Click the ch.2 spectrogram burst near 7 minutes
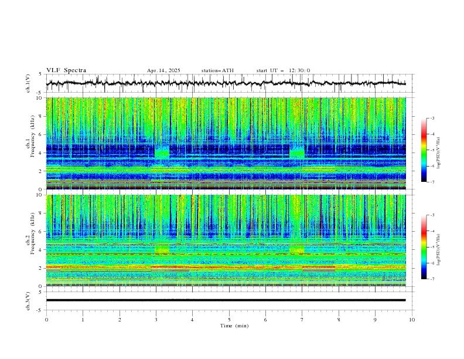This screenshot has width=464, height=359. pos(297,249)
